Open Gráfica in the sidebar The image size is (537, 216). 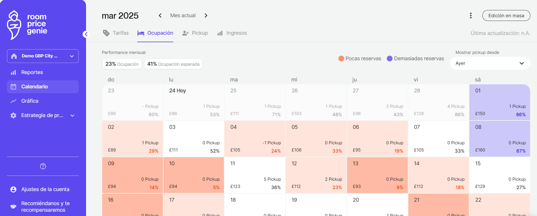(x=43, y=101)
